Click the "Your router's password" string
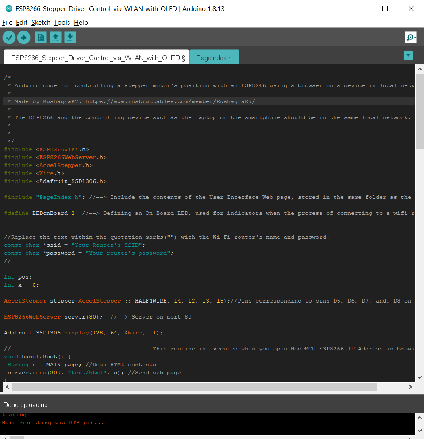 128,253
